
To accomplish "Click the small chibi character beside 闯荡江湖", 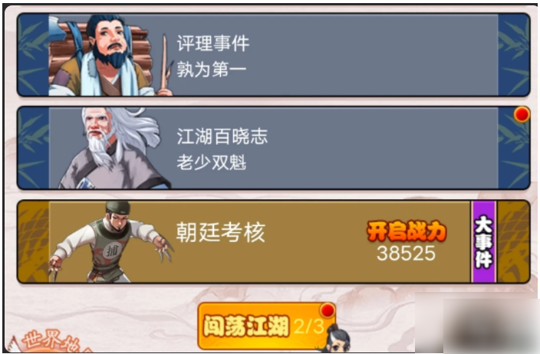I will tap(336, 339).
